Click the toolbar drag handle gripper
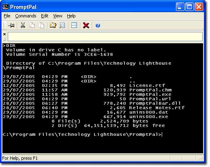This screenshot has height=167, width=210. pyautogui.click(x=4, y=25)
